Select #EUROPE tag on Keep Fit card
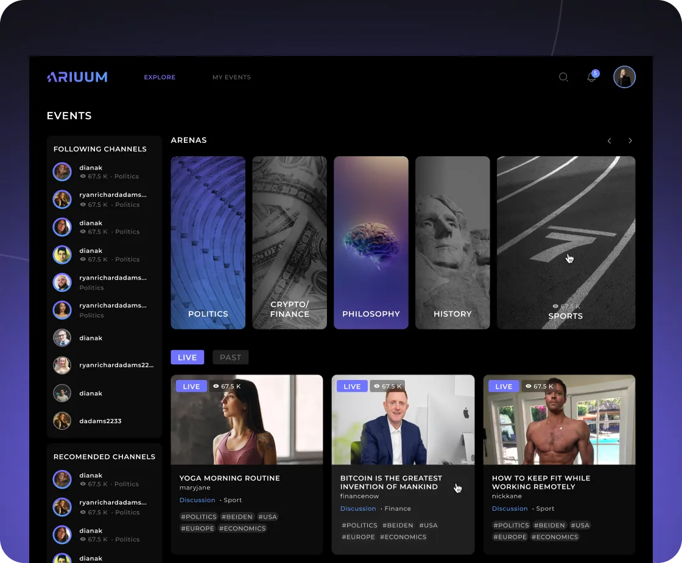This screenshot has height=563, width=682. tap(510, 537)
